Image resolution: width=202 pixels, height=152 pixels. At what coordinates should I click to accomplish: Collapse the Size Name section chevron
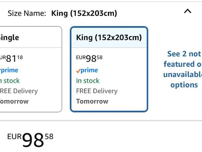pyautogui.click(x=188, y=11)
